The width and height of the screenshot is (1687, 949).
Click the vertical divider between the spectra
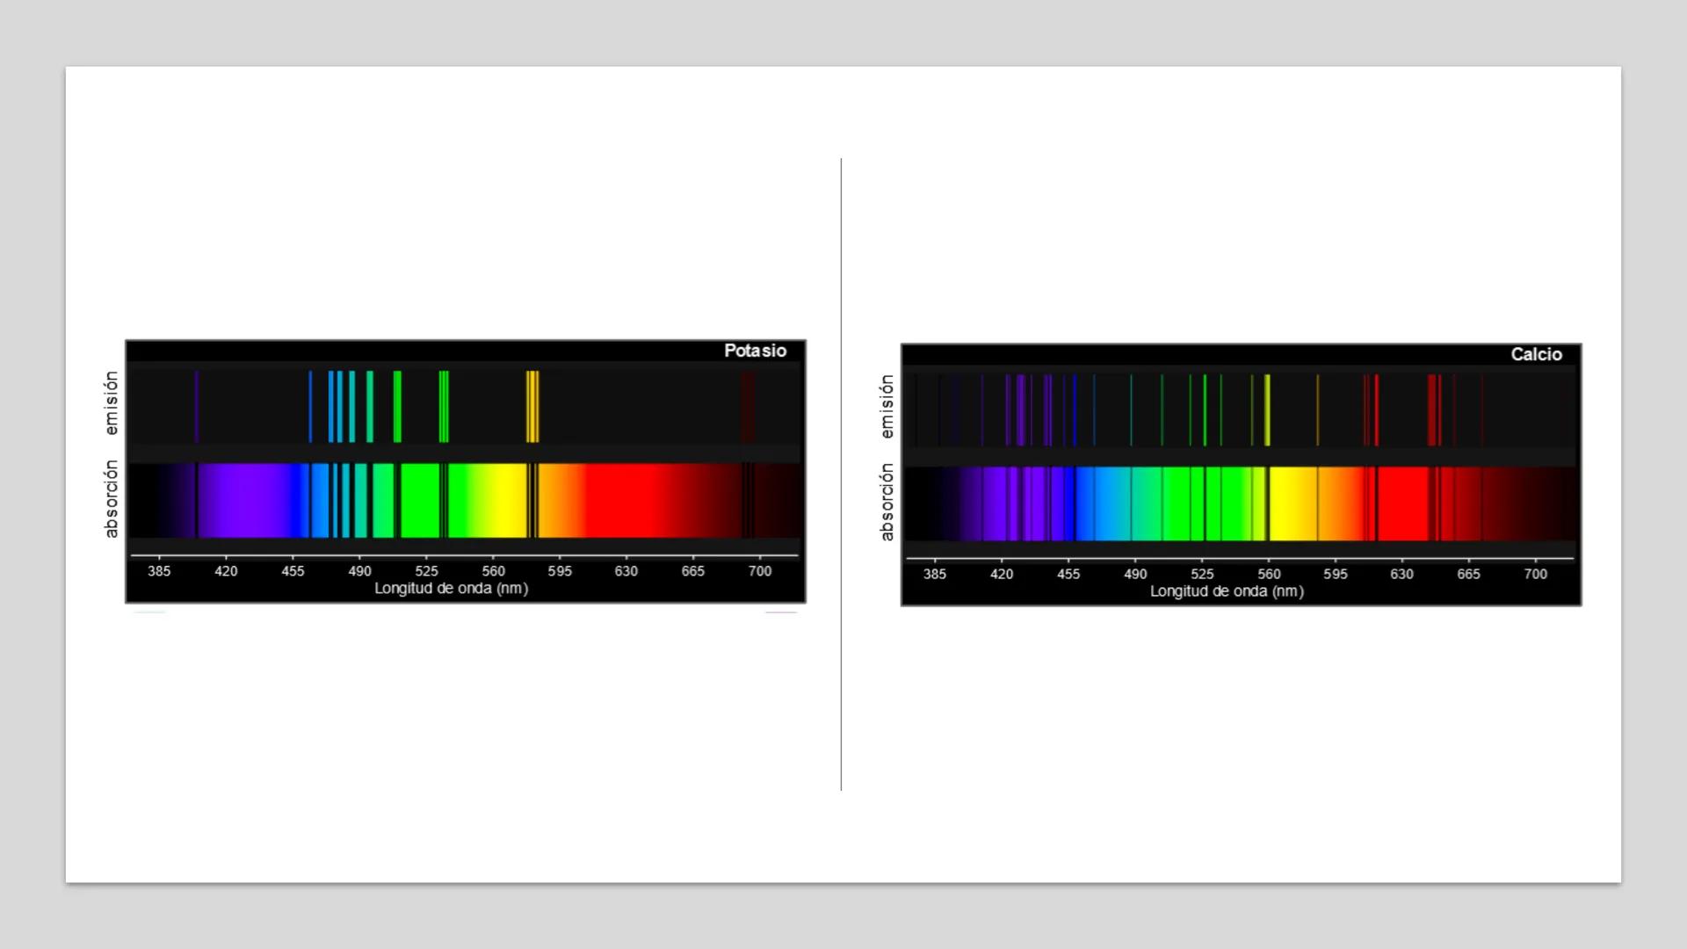point(842,474)
